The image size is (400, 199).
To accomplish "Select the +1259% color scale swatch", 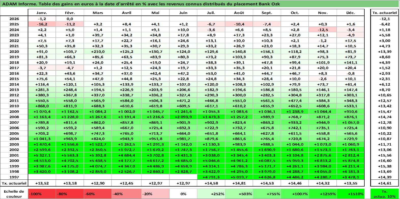I will 323,194.
